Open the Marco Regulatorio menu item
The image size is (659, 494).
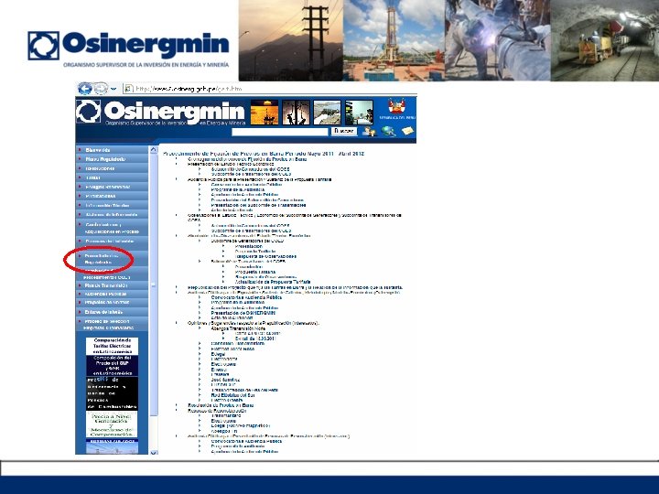pyautogui.click(x=113, y=159)
